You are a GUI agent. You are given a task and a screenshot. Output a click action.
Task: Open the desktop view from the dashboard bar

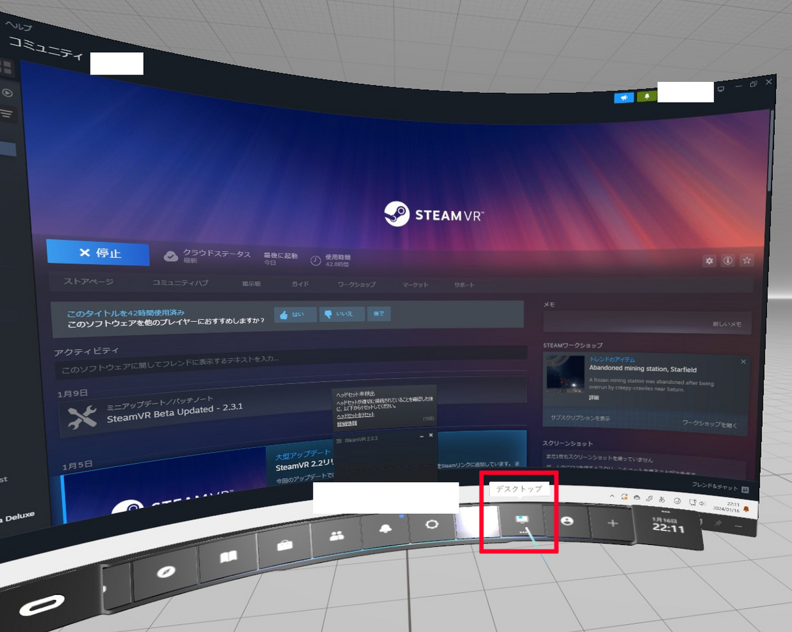click(x=521, y=521)
